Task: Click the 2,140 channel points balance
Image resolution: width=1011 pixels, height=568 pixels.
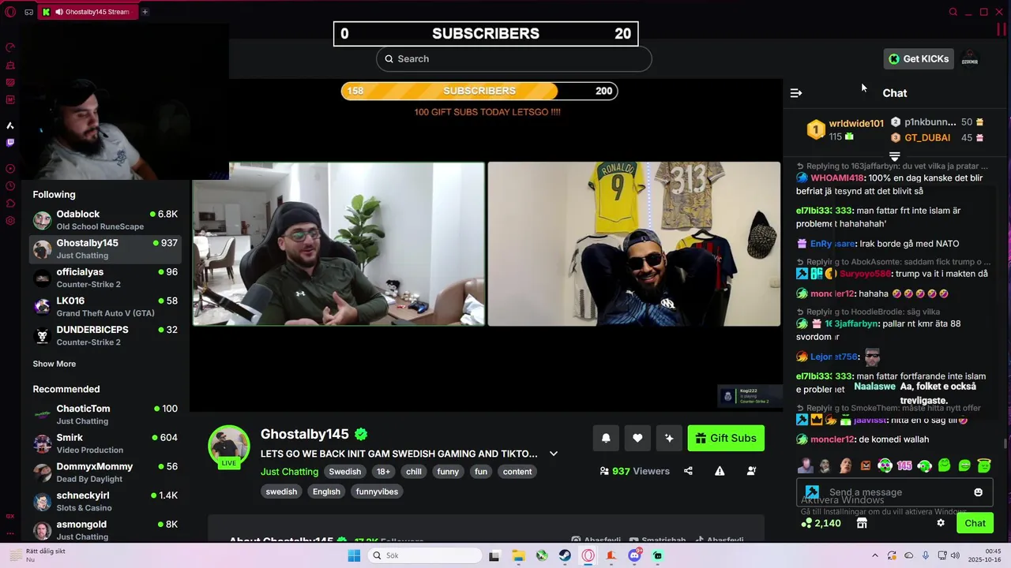Action: pos(821,523)
